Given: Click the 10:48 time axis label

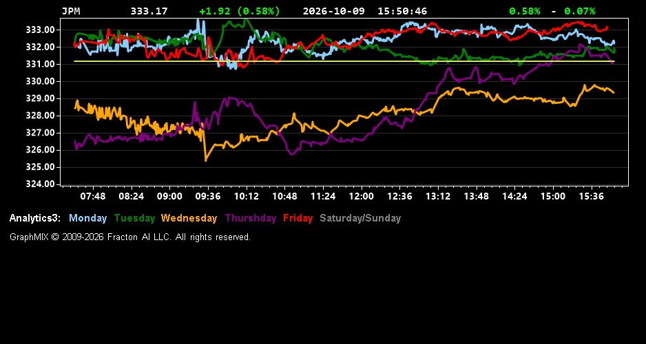Looking at the screenshot, I should pos(284,197).
